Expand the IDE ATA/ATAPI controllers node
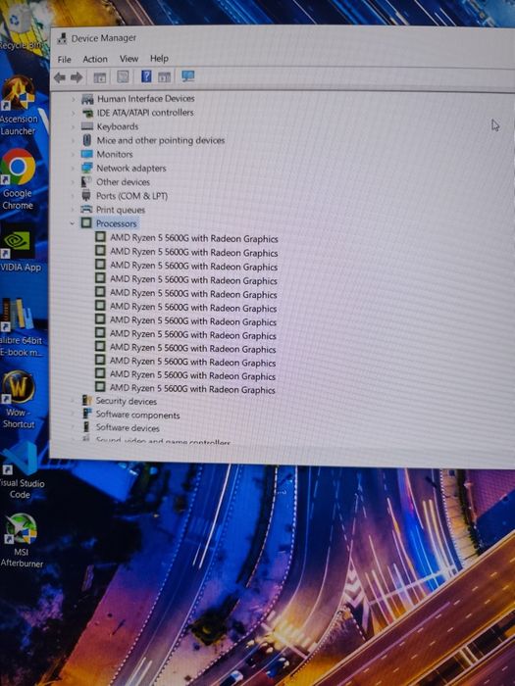This screenshot has width=515, height=686. (x=74, y=114)
